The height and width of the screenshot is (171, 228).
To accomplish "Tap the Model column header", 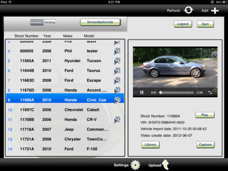I will point(89,36).
